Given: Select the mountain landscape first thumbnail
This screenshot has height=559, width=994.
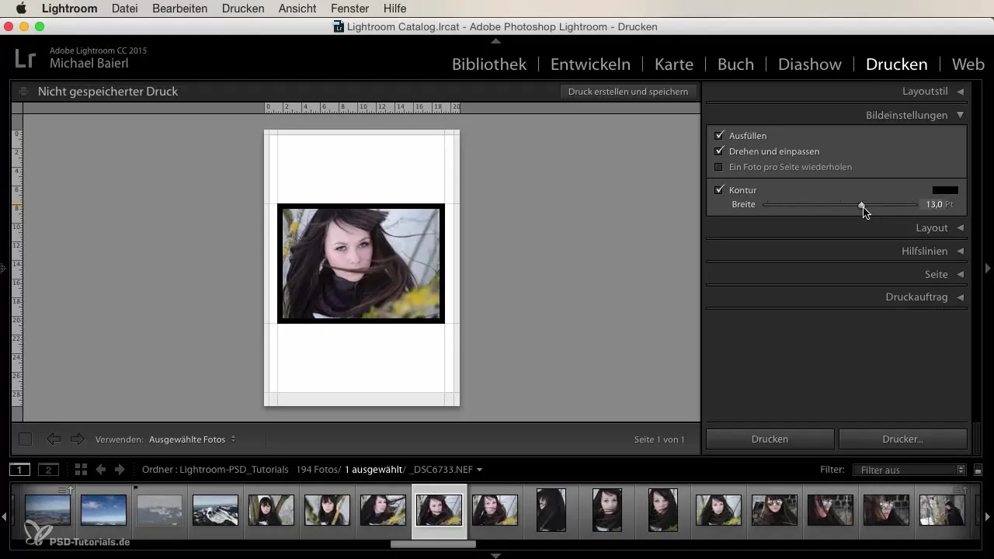Looking at the screenshot, I should [47, 510].
